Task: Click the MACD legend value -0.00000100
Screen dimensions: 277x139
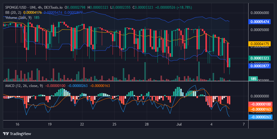Action: coord(55,86)
